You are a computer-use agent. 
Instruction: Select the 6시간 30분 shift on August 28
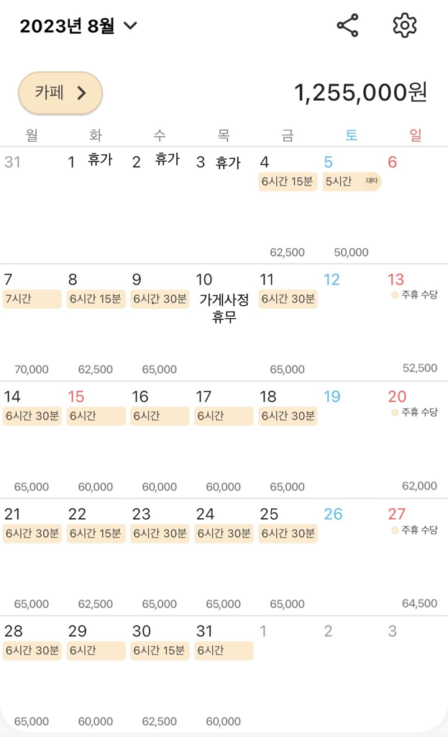click(32, 651)
